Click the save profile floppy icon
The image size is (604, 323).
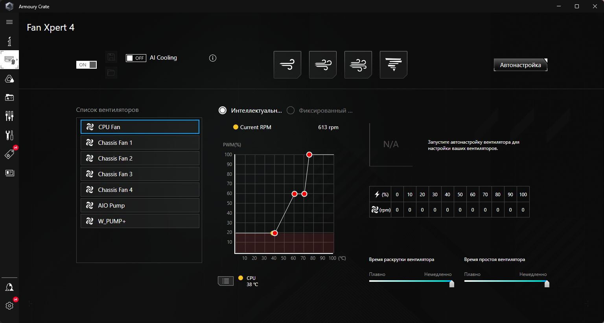coord(111,57)
